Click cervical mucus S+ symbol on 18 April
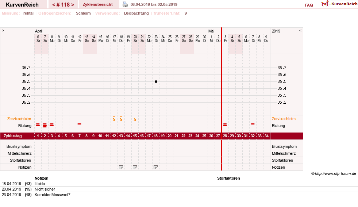This screenshot has width=358, height=207. tap(121, 119)
